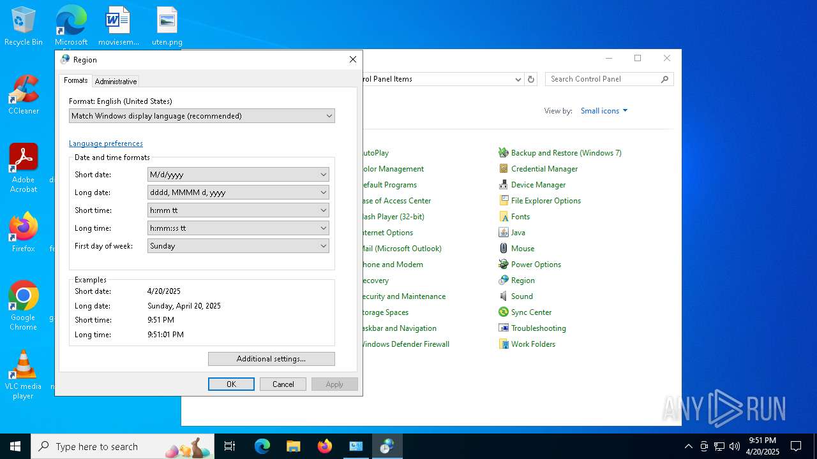Select the Formats tab
This screenshot has width=817, height=459.
point(75,80)
